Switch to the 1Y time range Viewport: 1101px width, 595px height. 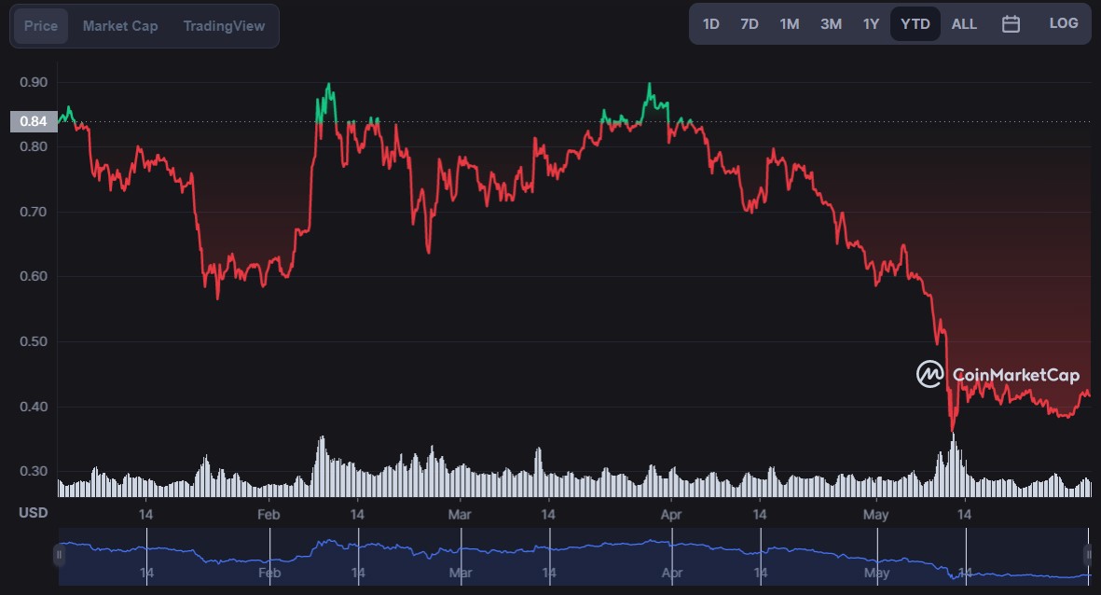click(x=871, y=24)
